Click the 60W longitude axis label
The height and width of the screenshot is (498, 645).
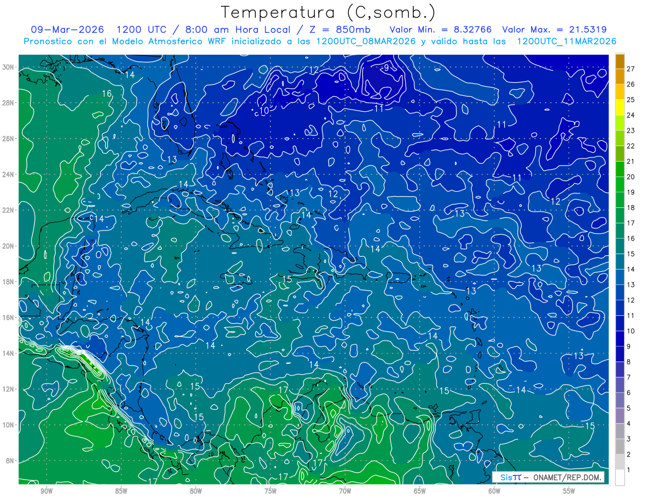coord(494,491)
